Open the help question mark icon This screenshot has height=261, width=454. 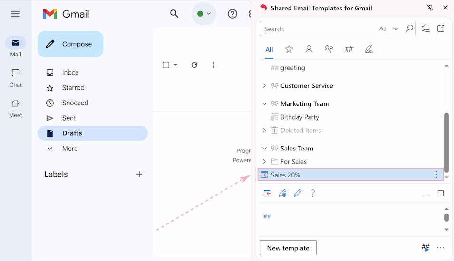pos(312,193)
